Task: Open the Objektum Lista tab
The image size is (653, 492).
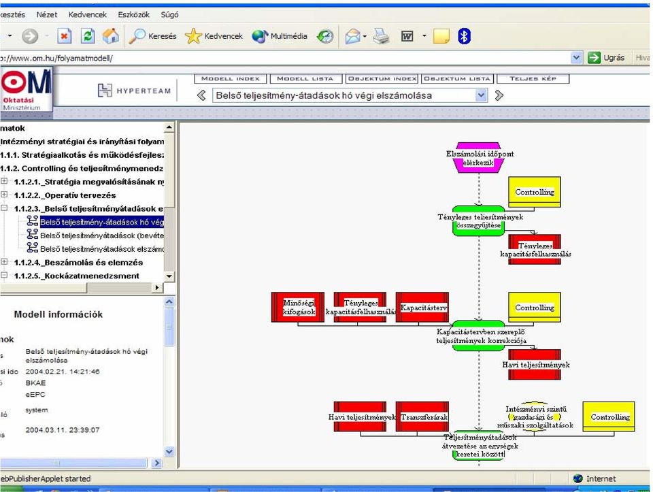Action: pyautogui.click(x=457, y=78)
